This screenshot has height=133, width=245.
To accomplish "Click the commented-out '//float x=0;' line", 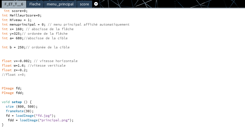I will pyautogui.click(x=14, y=75).
